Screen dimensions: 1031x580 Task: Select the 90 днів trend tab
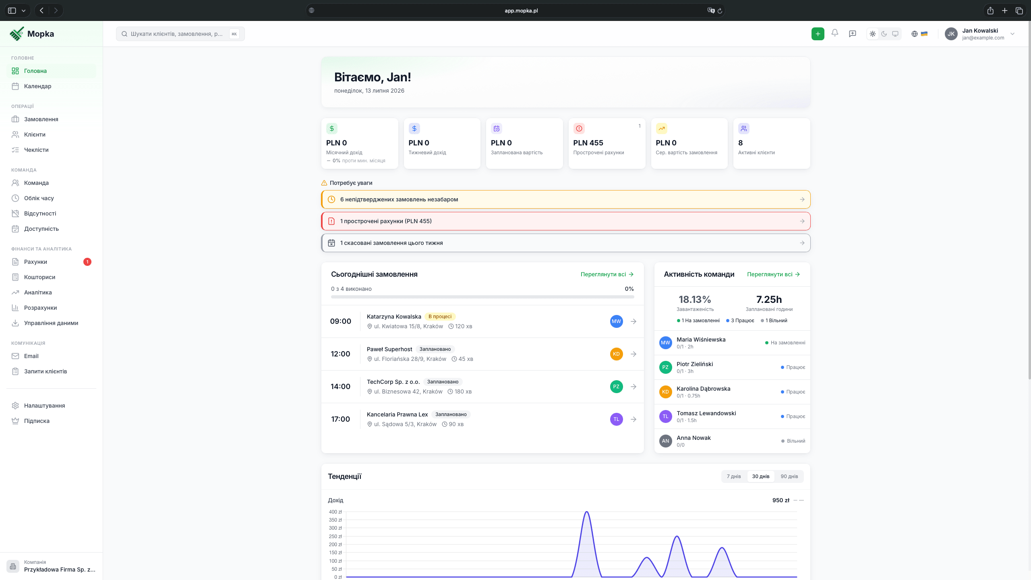(x=789, y=476)
